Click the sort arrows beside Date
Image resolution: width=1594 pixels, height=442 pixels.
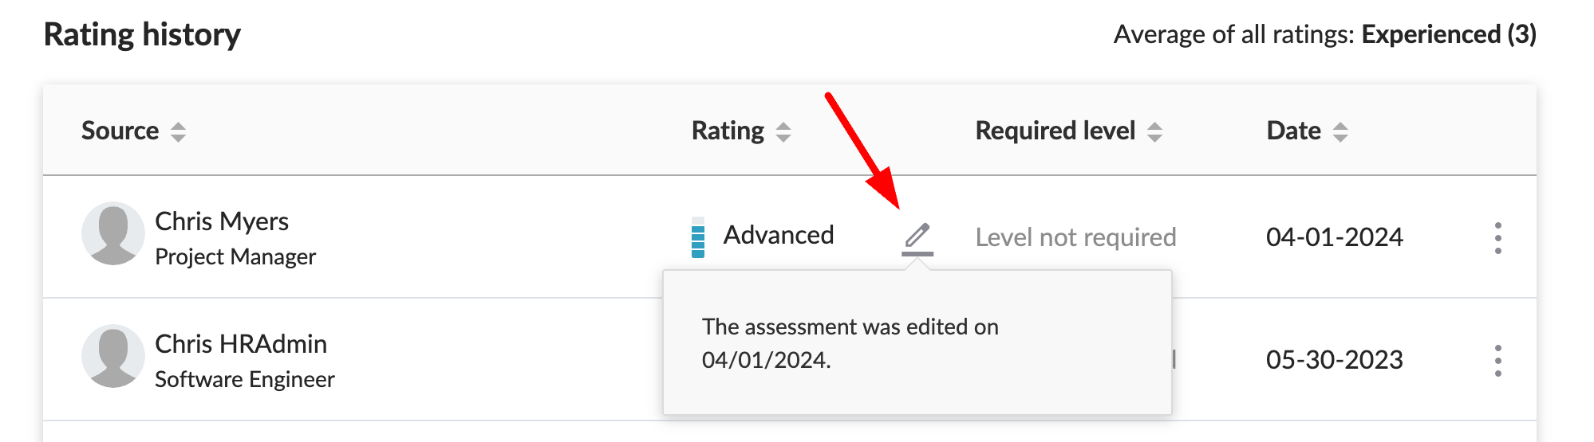click(1340, 132)
